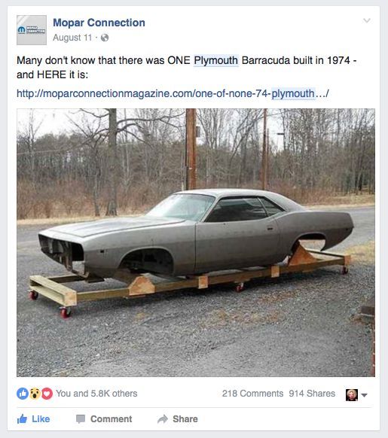This screenshot has width=388, height=438.
Task: Open the Barracuda car photo
Action: point(196,242)
